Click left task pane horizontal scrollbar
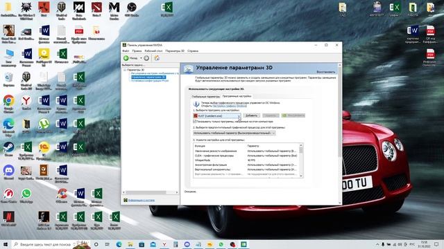 146,192
